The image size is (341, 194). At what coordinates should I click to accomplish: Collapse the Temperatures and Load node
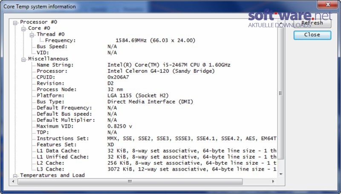(15, 176)
